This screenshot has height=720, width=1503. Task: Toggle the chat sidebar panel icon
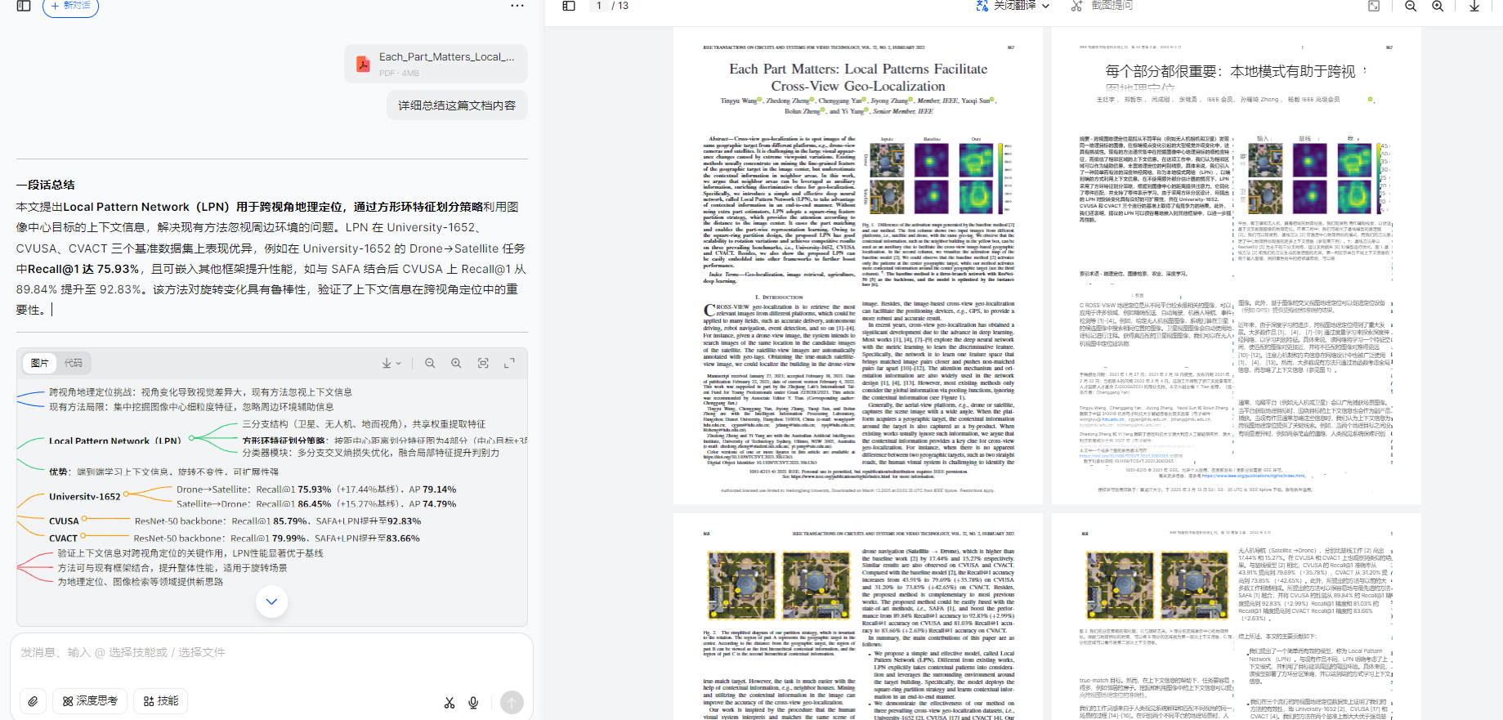24,6
